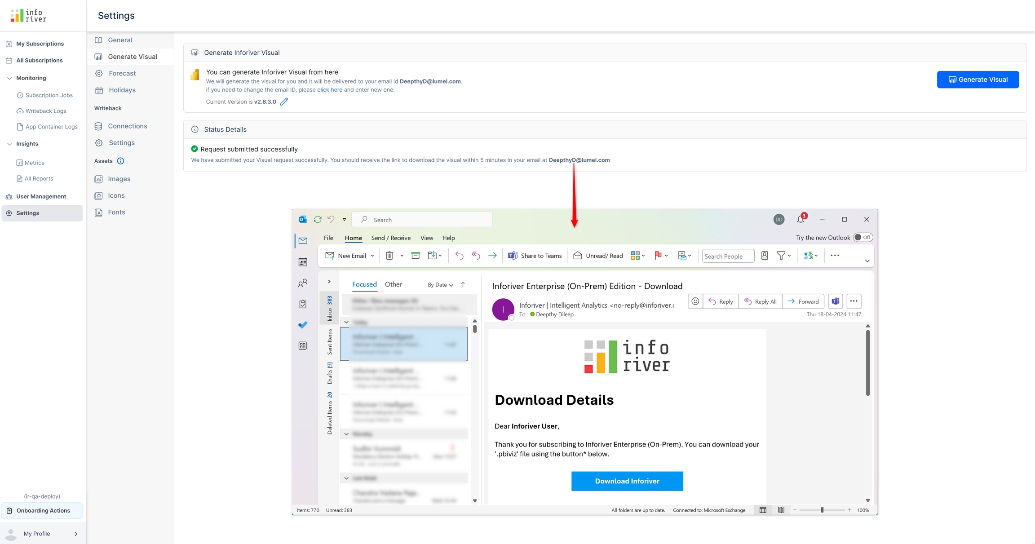Click the Share to Teams icon
1035x544 pixels.
click(513, 256)
